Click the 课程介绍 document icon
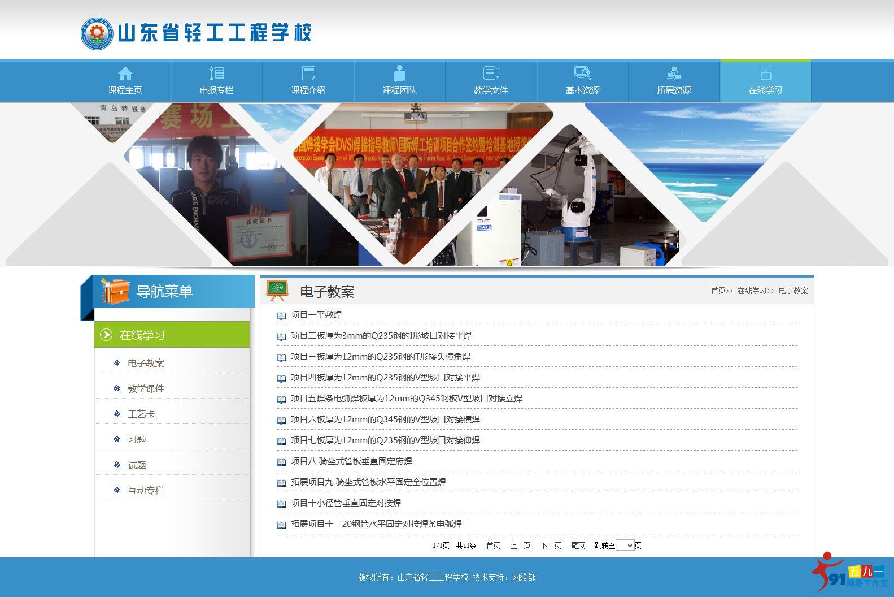 (308, 73)
